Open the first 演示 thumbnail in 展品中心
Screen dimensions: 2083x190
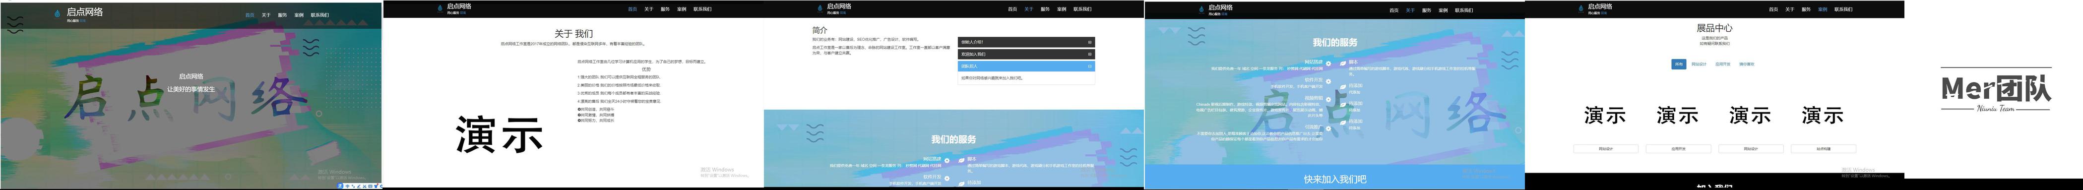tap(1605, 116)
